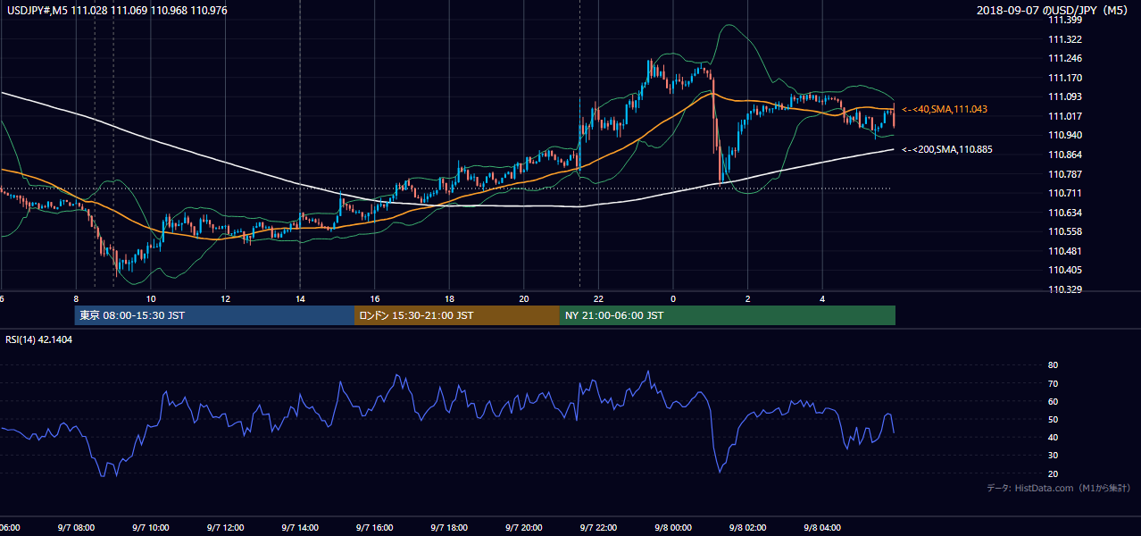Image resolution: width=1141 pixels, height=536 pixels.
Task: Select the ロンドン 15:30-21:00 JST session bar
Action: (457, 315)
